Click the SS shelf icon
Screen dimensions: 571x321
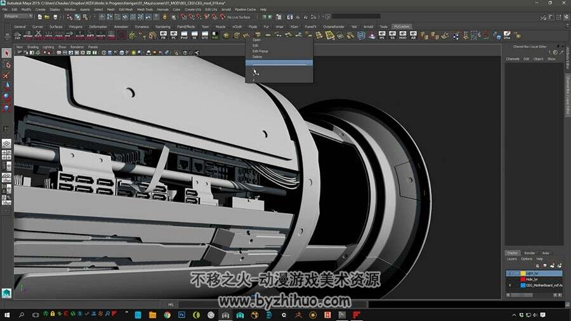[392, 36]
